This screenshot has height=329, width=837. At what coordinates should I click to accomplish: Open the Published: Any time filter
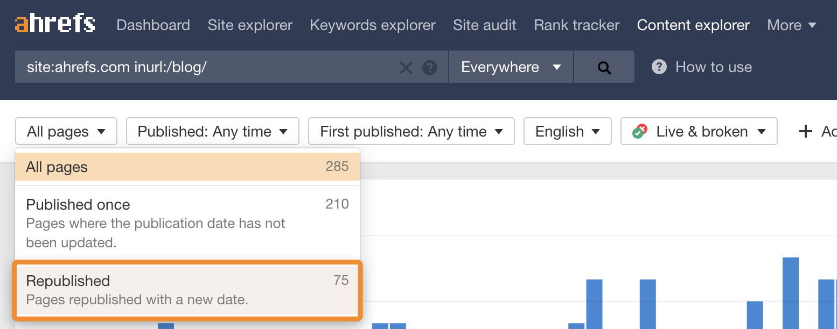click(212, 131)
